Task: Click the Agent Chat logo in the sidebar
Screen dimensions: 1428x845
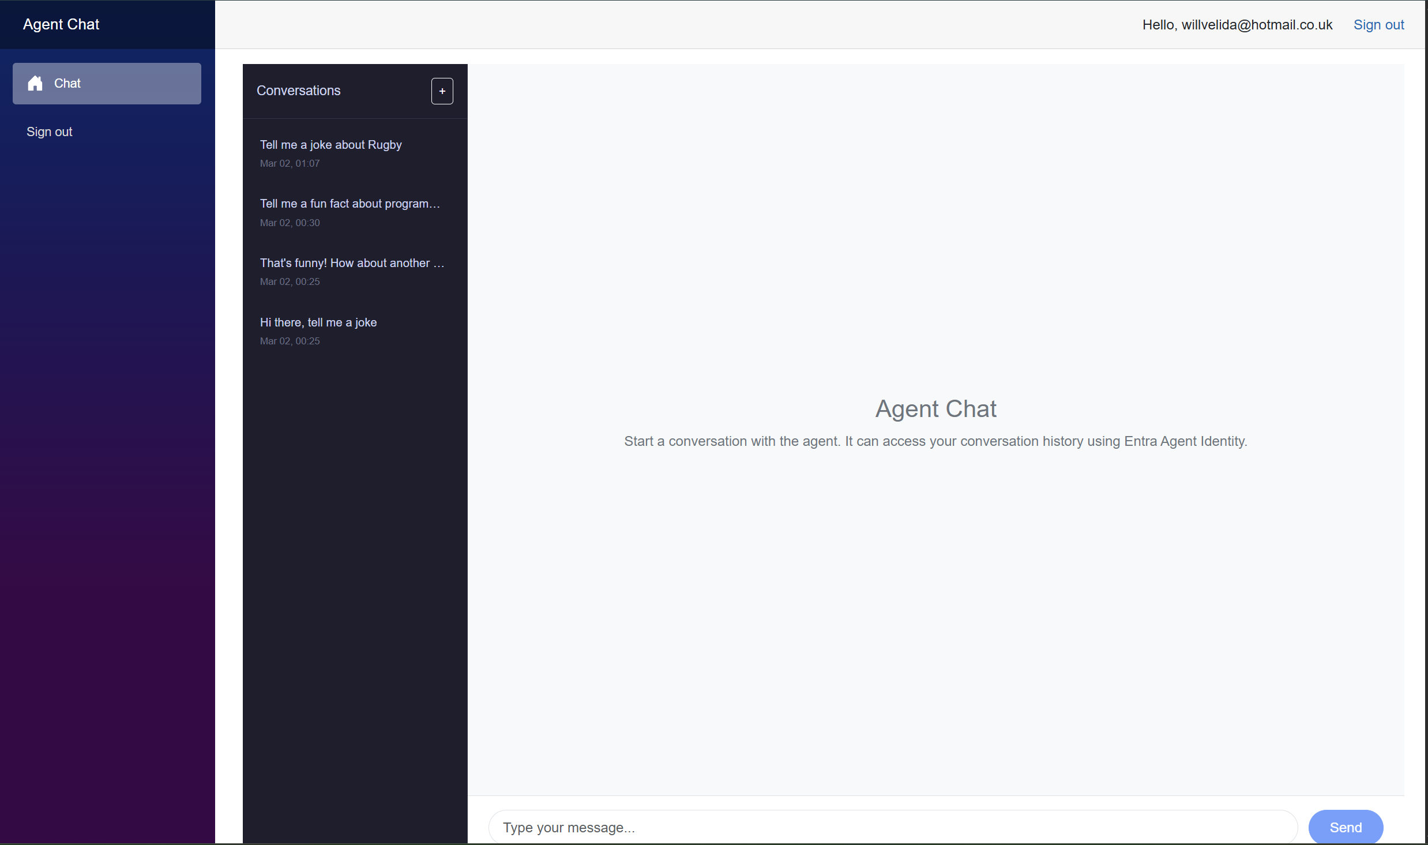Action: [x=61, y=24]
